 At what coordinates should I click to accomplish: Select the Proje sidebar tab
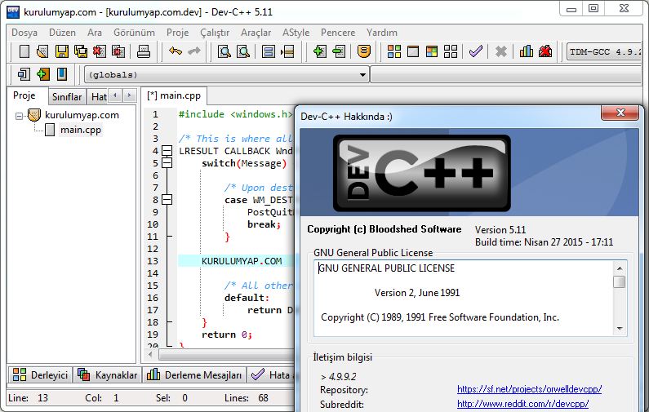[24, 95]
